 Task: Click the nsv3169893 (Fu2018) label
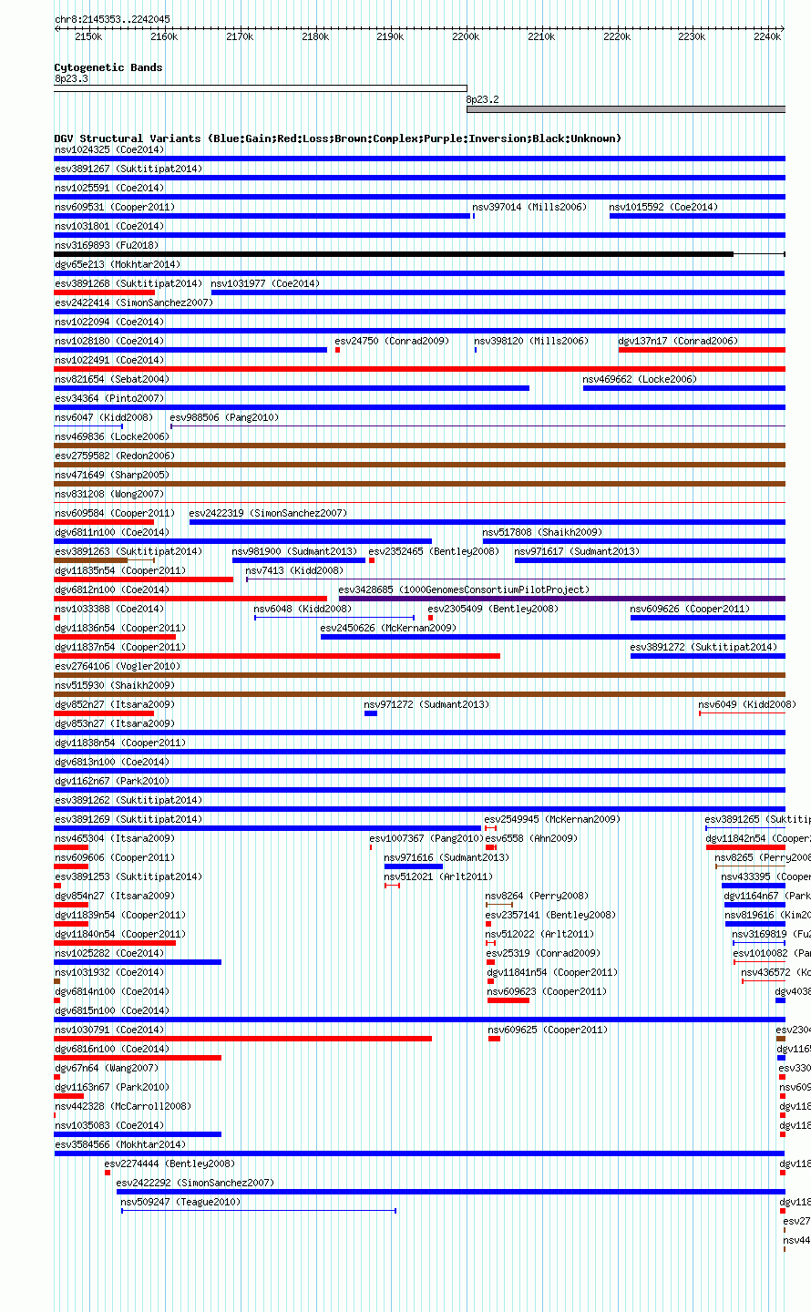[x=106, y=245]
